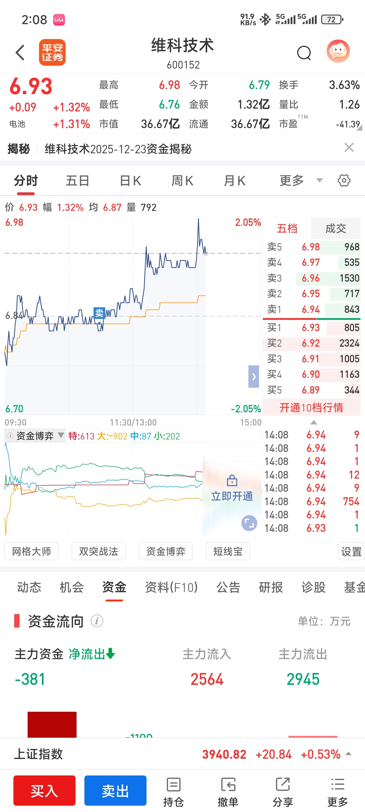Switch order panel to 五档 view
This screenshot has height=812, width=365.
(x=287, y=228)
